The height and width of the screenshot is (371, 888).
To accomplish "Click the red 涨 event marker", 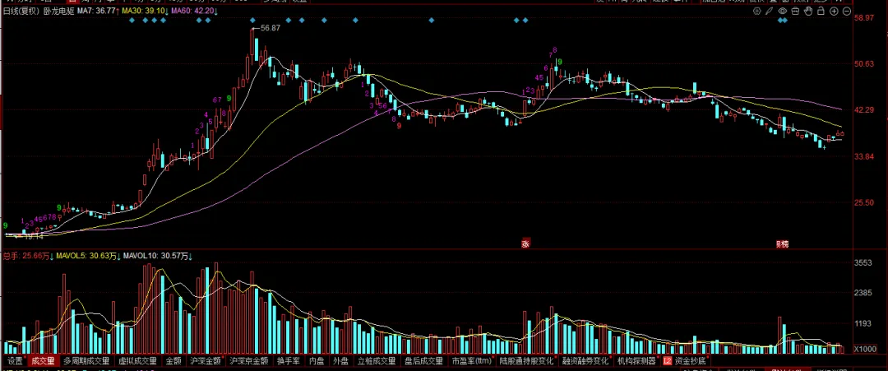I will tap(525, 244).
